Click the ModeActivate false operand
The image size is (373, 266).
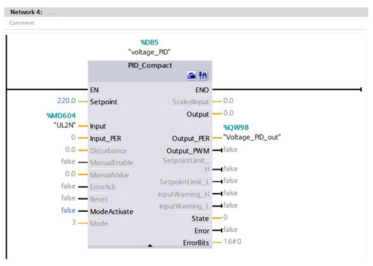point(68,210)
